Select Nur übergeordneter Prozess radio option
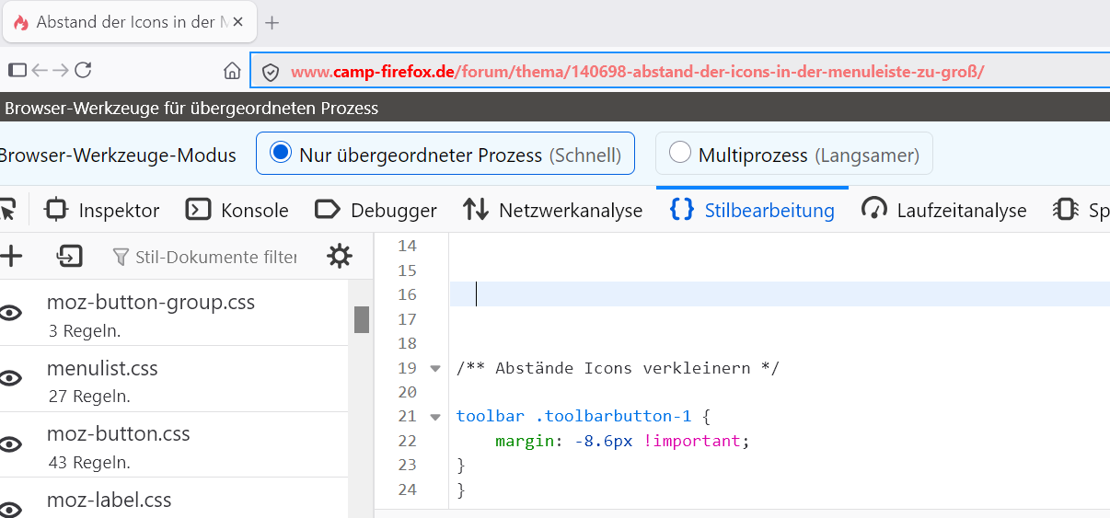The width and height of the screenshot is (1110, 518). coord(282,153)
